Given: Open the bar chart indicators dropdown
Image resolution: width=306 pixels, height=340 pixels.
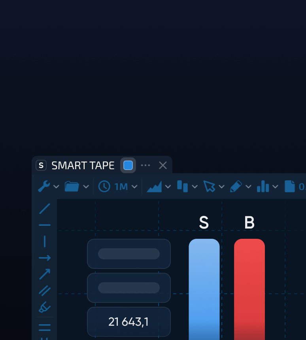Looking at the screenshot, I should click(275, 187).
